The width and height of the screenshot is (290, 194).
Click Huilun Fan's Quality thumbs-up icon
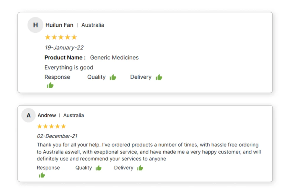[113, 77]
